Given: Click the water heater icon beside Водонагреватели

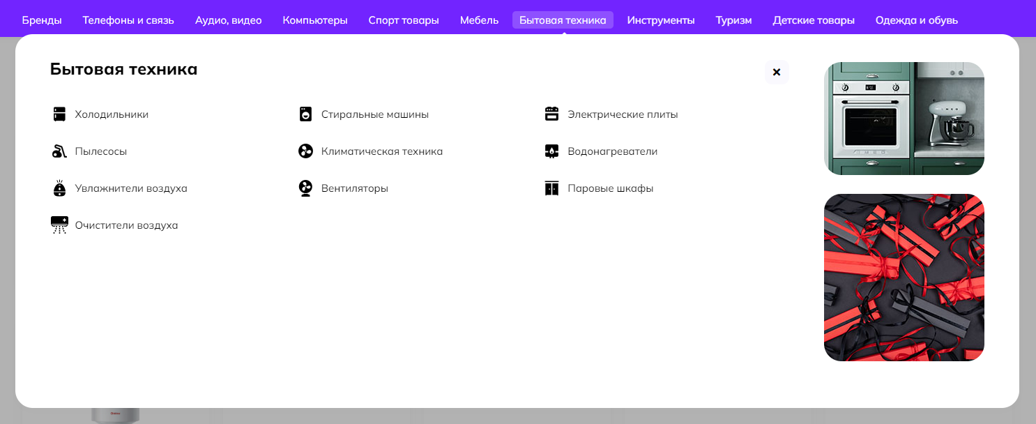Looking at the screenshot, I should (551, 151).
